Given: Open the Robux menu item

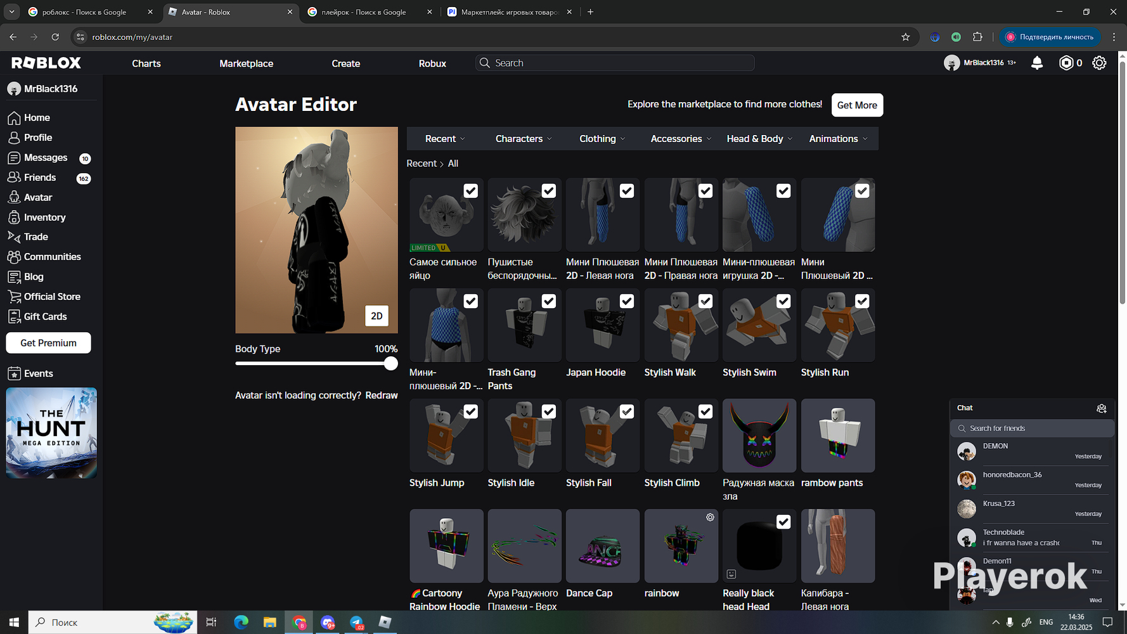Looking at the screenshot, I should point(432,63).
